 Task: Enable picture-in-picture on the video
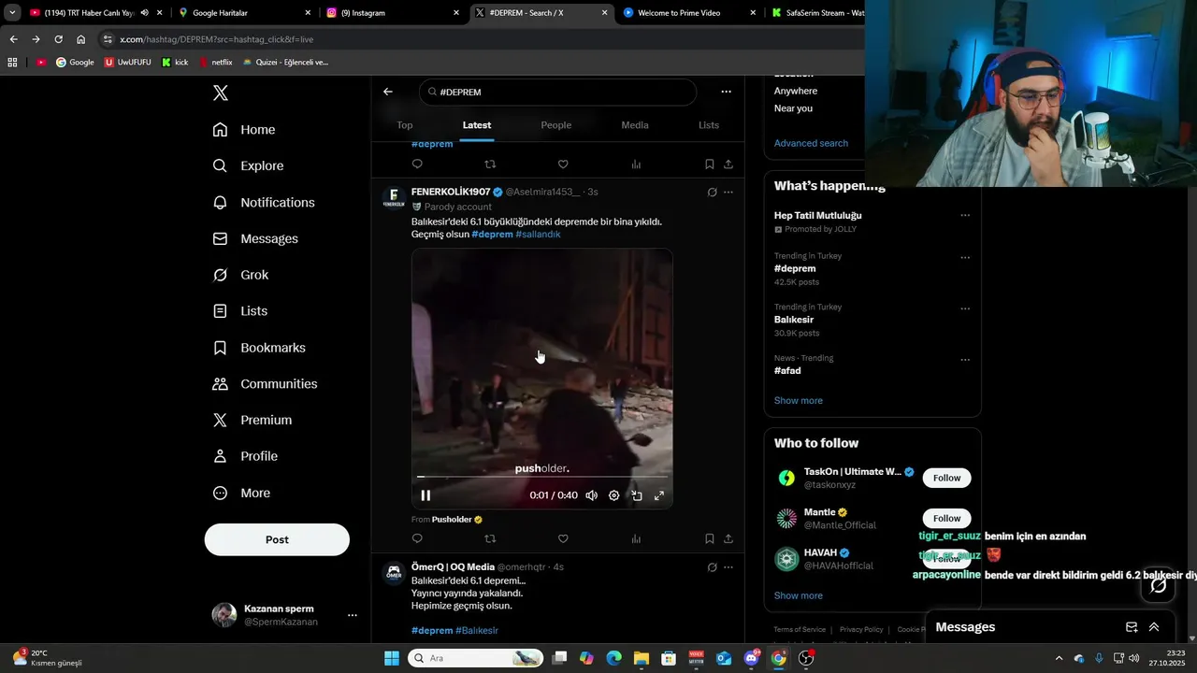pyautogui.click(x=637, y=495)
